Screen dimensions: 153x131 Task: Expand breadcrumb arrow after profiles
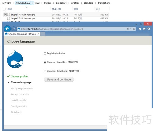[x=82, y=3]
